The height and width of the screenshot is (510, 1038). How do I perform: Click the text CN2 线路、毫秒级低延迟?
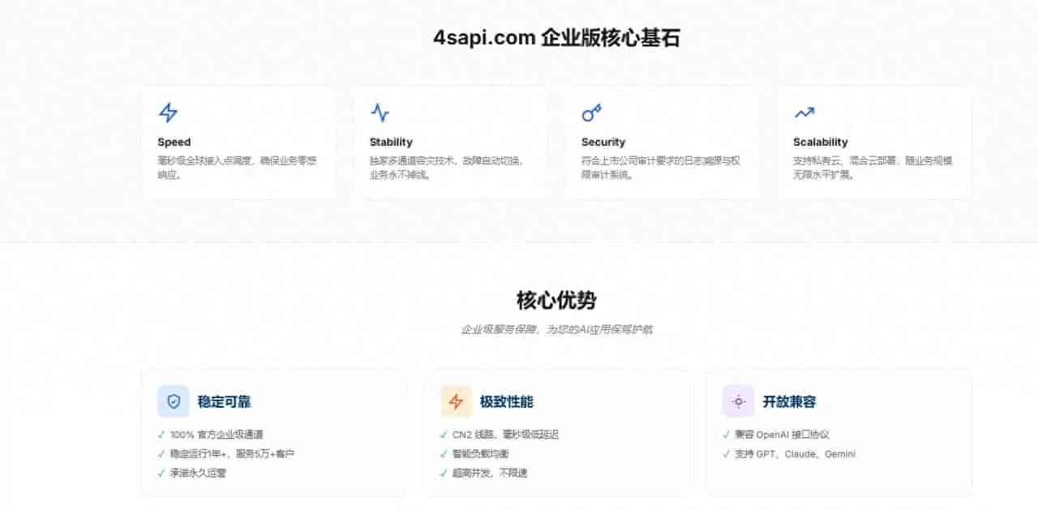pyautogui.click(x=505, y=435)
